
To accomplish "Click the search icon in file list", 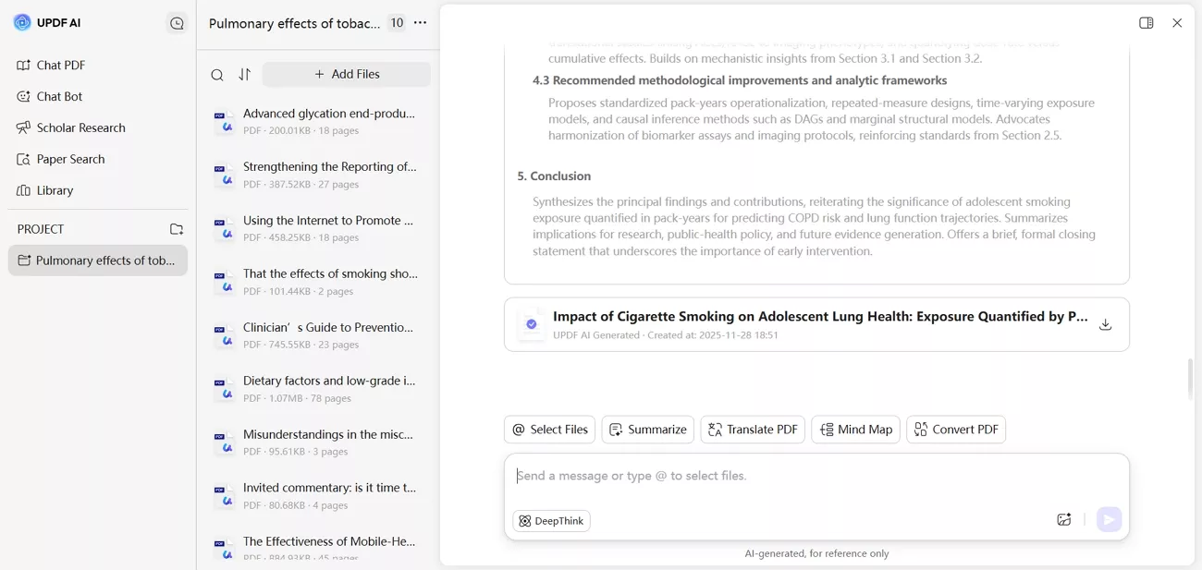I will (217, 75).
